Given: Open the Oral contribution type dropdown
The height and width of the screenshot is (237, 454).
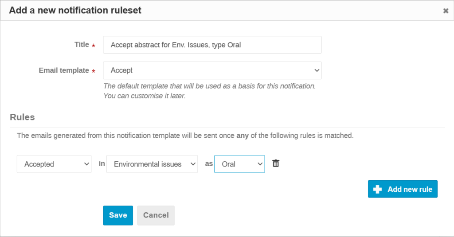Looking at the screenshot, I should point(239,164).
